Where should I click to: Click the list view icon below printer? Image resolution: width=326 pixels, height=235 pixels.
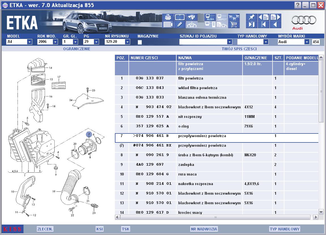coord(168,25)
